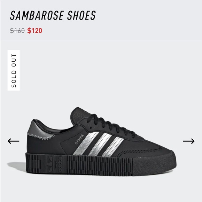The image size is (202, 202).
Task: Click the word SHOES in the title
Action: (x=81, y=15)
